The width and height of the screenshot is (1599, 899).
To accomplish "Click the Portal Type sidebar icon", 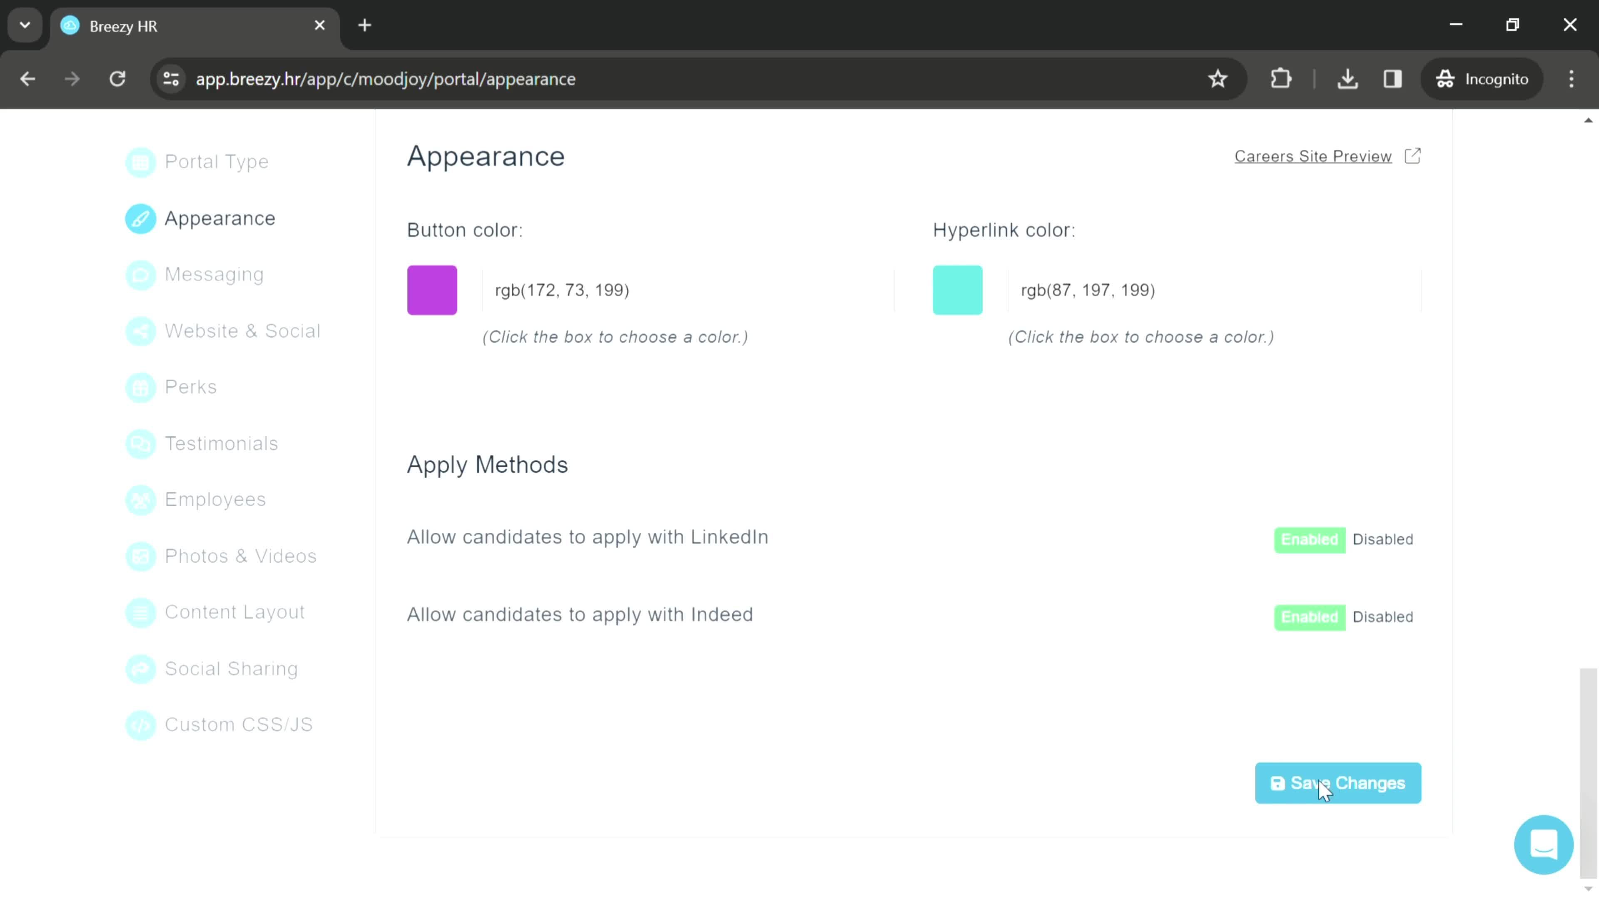I will (141, 162).
